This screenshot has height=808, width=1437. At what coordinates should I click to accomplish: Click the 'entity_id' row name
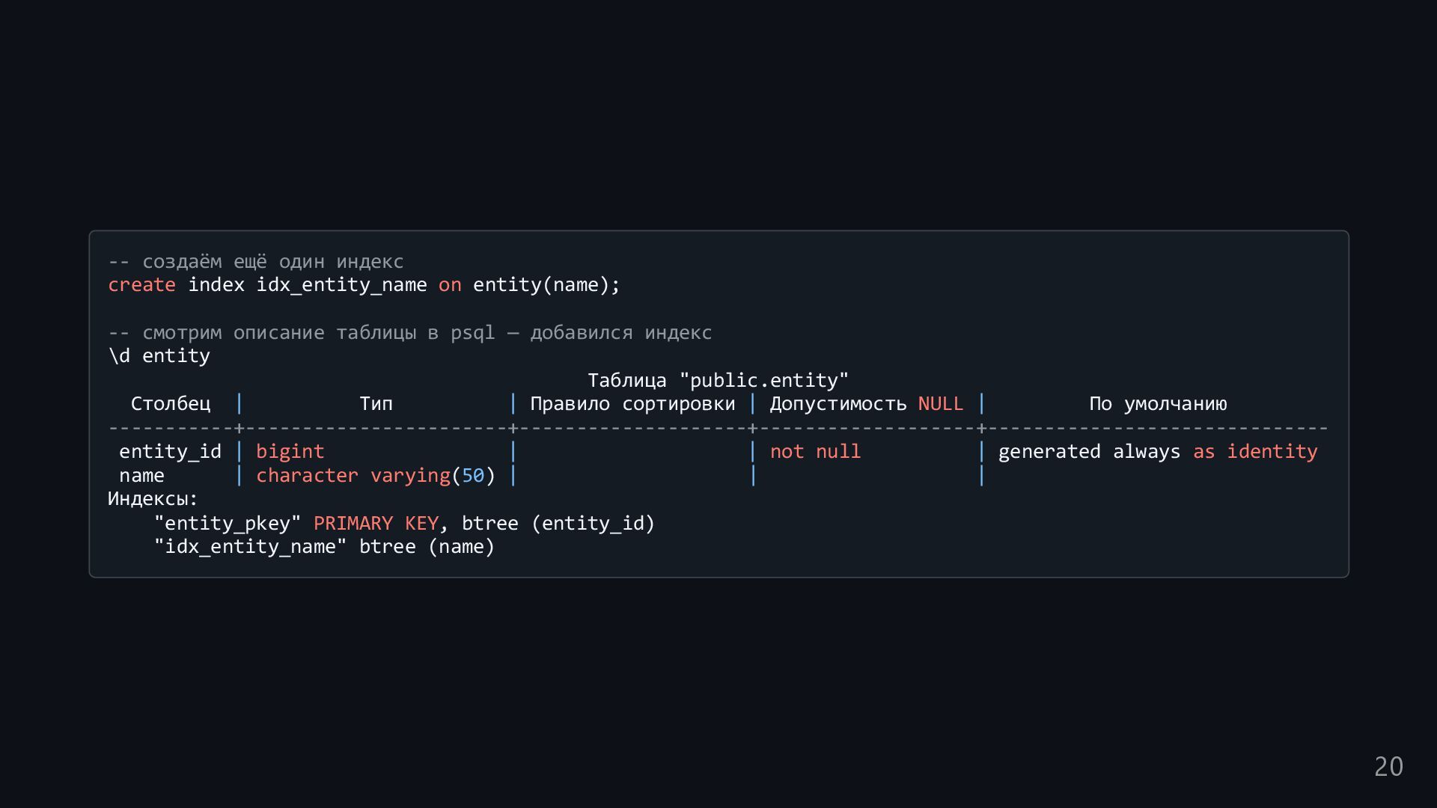170,452
